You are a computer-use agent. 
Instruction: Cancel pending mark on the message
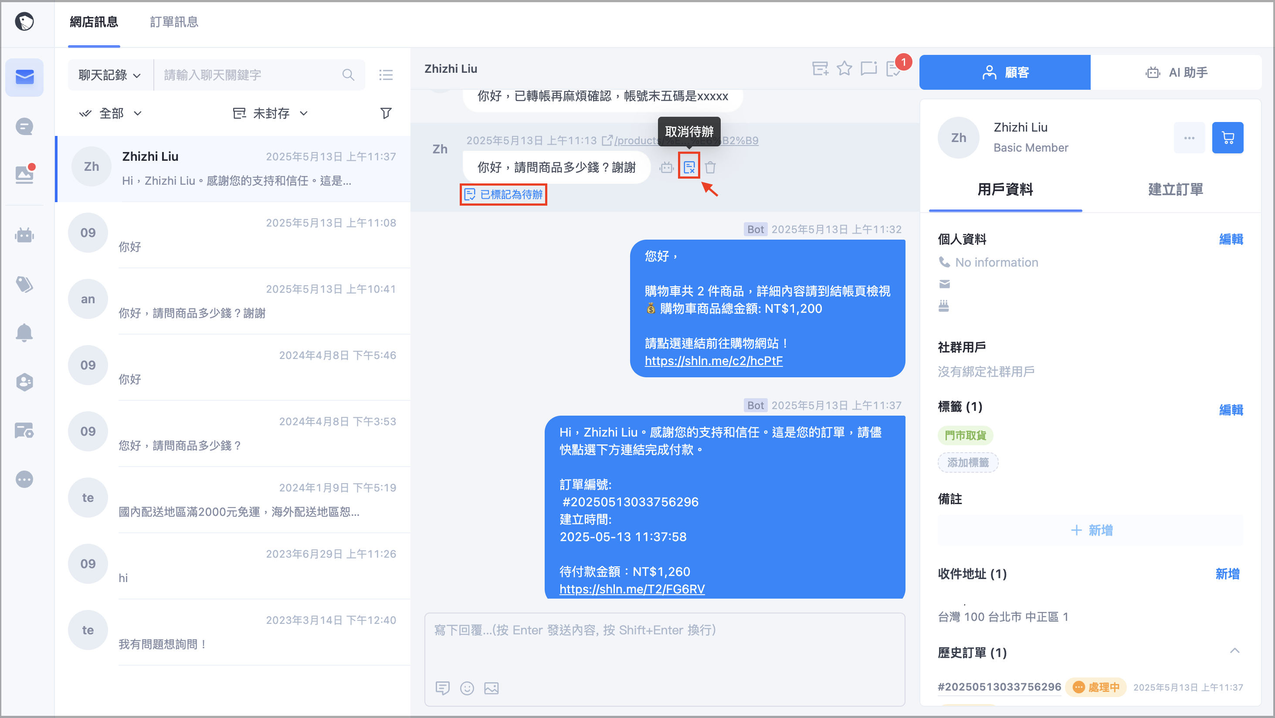[x=689, y=168]
